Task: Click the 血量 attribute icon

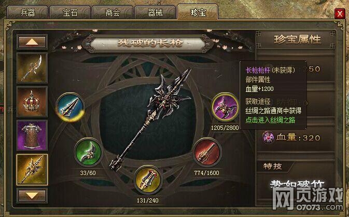Action: [x=268, y=137]
